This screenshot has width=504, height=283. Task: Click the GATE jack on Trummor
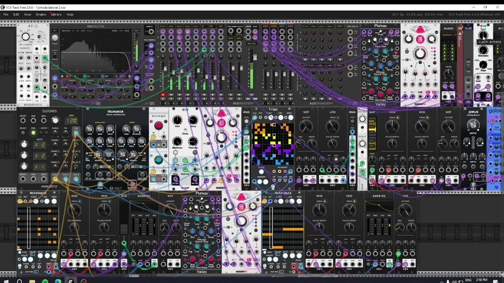pyautogui.click(x=100, y=183)
